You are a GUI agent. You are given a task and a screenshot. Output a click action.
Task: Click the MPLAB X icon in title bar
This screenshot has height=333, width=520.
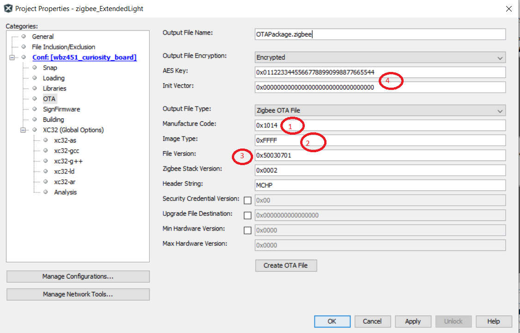[x=8, y=8]
